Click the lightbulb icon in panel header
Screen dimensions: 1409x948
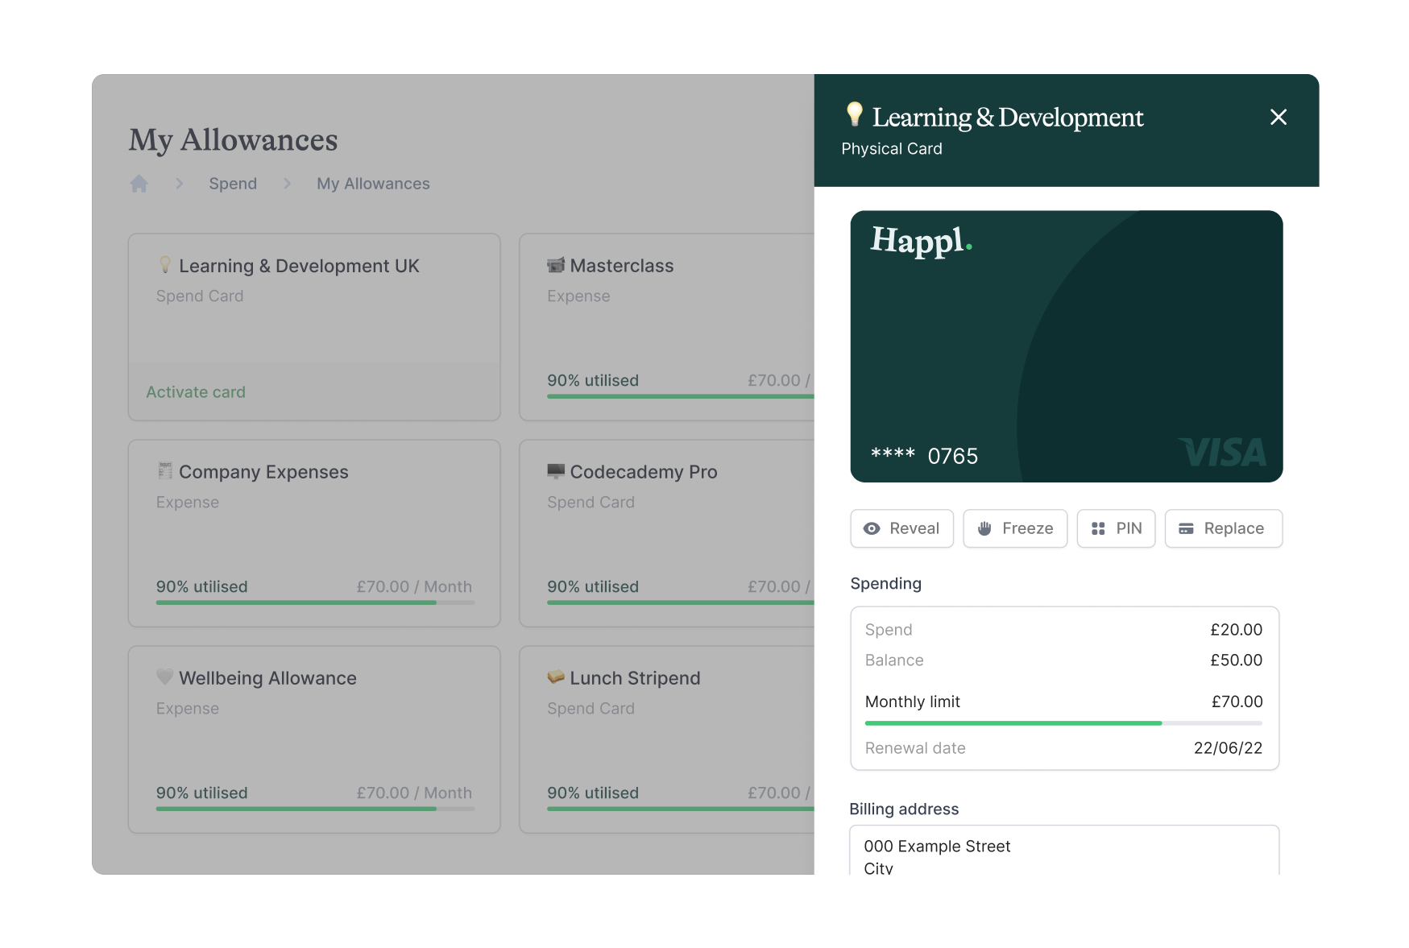tap(854, 114)
